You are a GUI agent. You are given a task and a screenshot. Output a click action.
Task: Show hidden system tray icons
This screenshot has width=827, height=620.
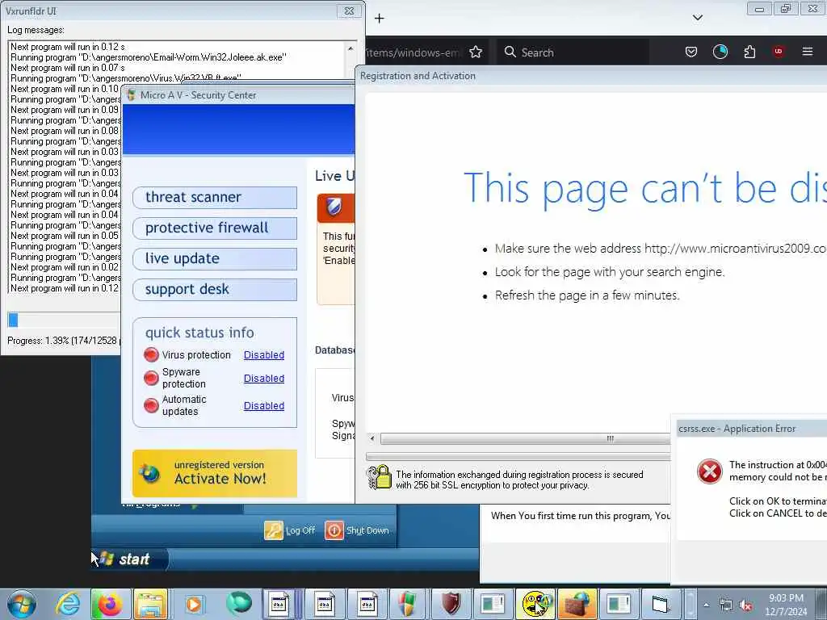(x=706, y=605)
